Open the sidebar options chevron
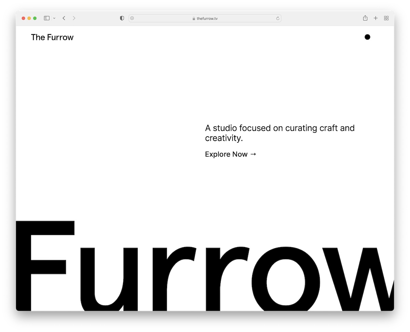The height and width of the screenshot is (332, 410). tap(54, 18)
